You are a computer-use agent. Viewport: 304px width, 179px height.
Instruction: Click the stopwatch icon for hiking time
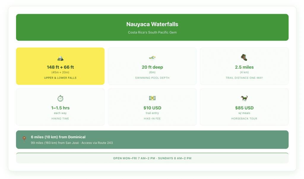click(60, 98)
